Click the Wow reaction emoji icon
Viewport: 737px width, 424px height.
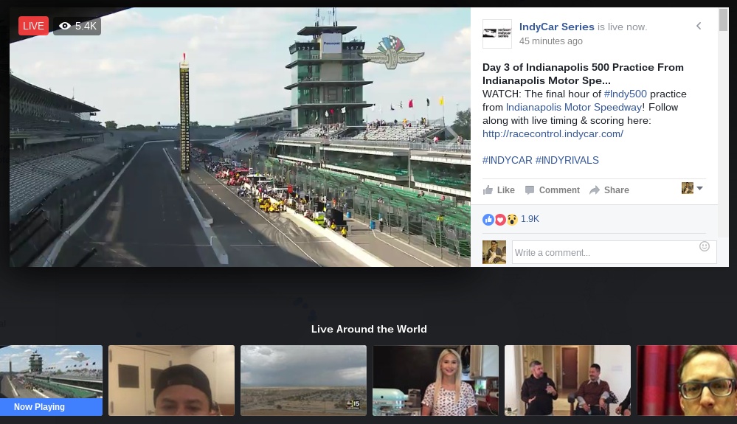point(511,220)
